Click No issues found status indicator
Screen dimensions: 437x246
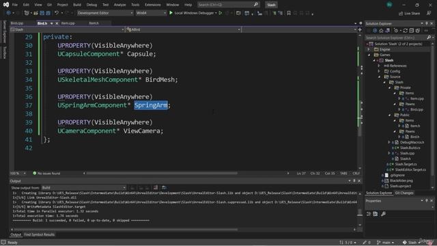click(x=46, y=174)
